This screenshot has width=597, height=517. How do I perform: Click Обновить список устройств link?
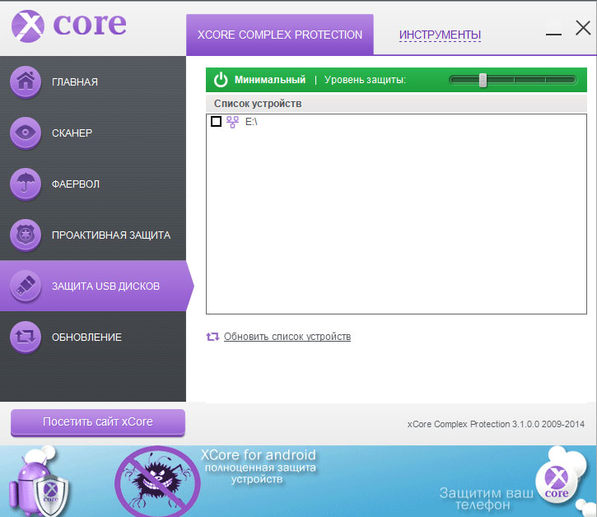tap(287, 337)
